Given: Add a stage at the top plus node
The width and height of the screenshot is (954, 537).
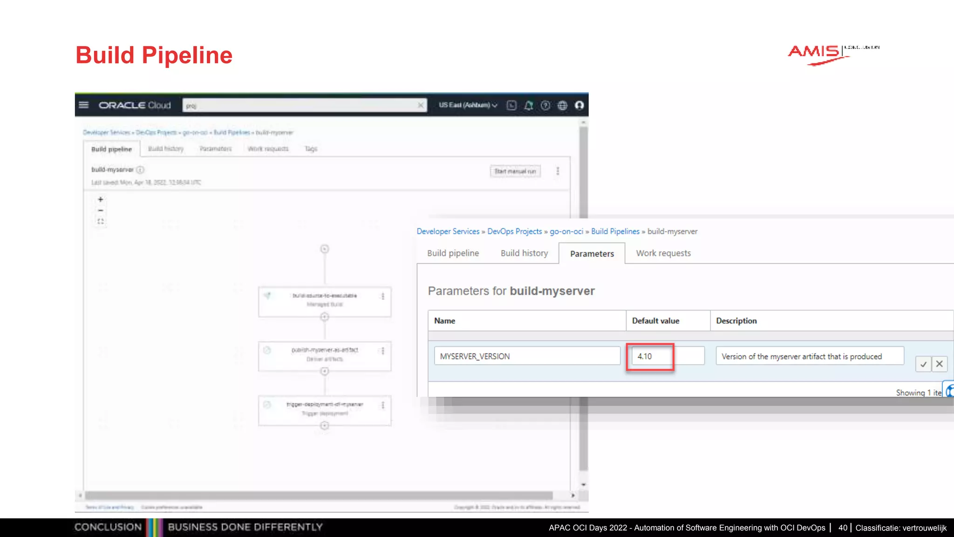Looking at the screenshot, I should (325, 249).
